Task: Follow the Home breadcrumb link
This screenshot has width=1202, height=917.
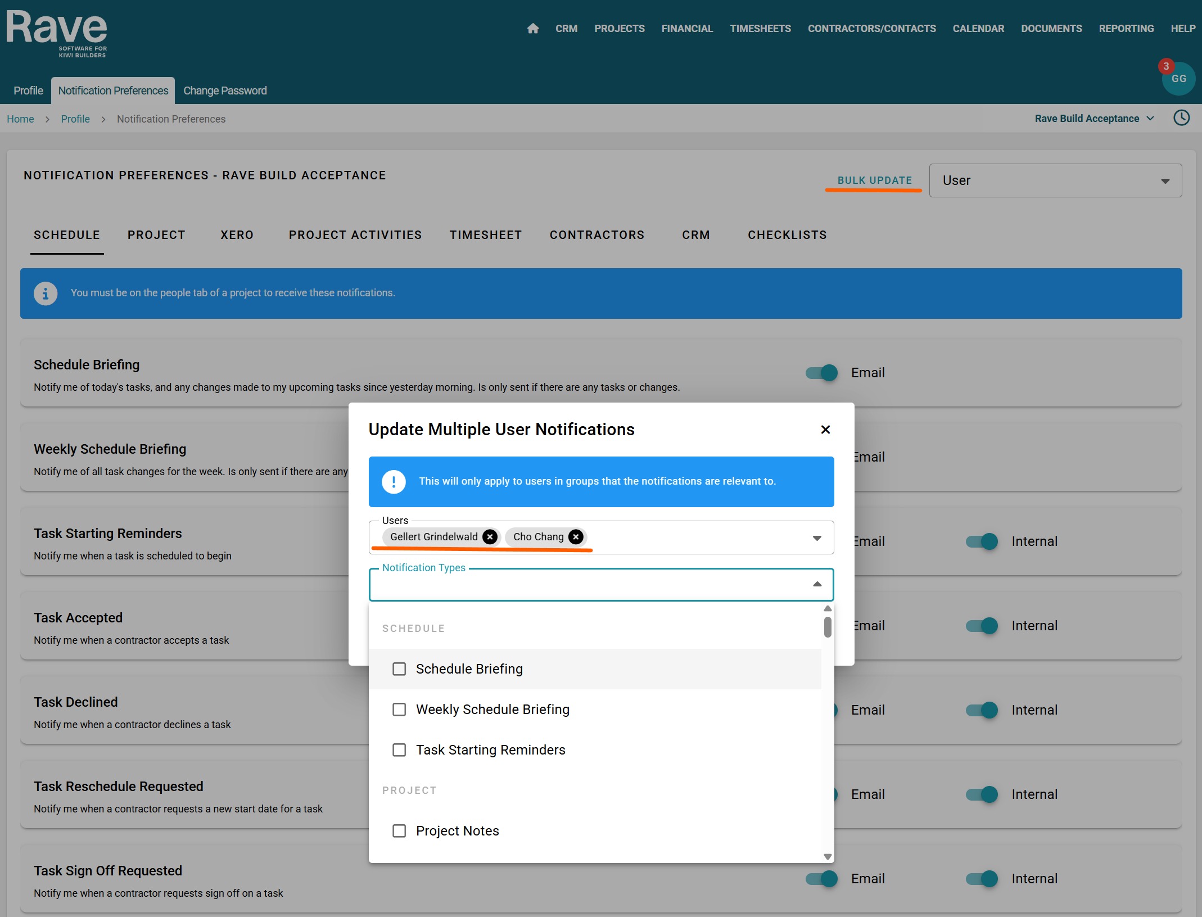Action: [20, 119]
